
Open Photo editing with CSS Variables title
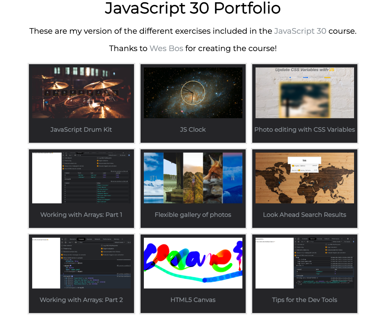[x=304, y=130]
